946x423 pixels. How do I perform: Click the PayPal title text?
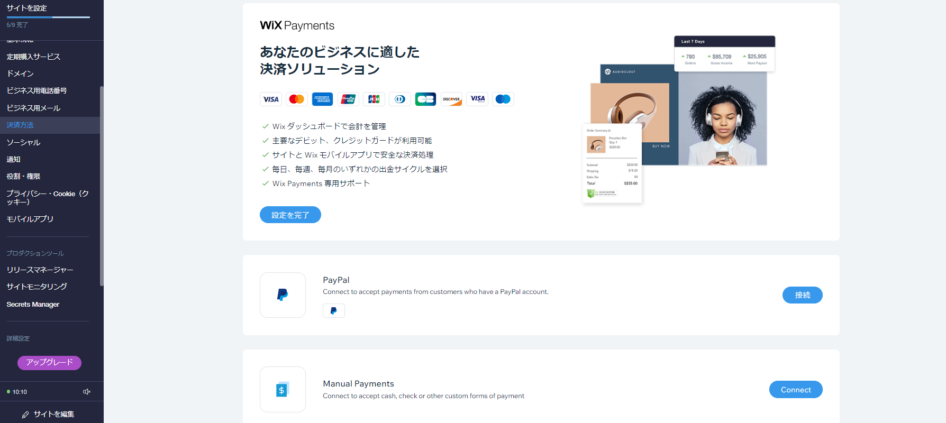(x=336, y=280)
